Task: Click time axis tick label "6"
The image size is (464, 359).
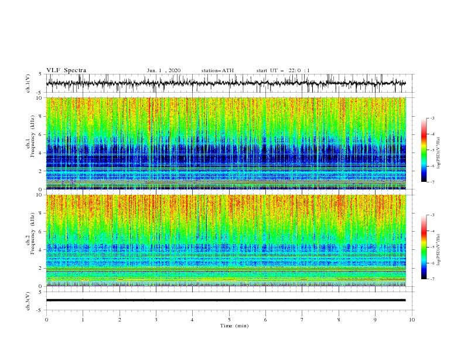Action: tap(265, 320)
